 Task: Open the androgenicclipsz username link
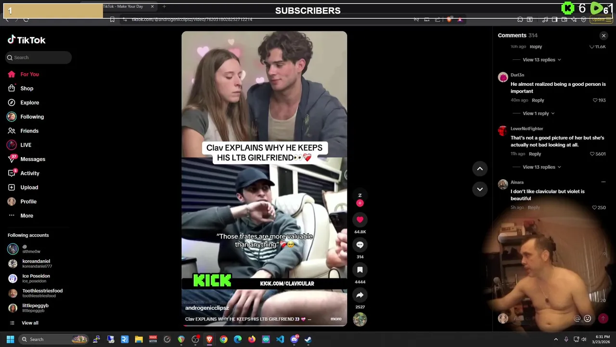[207, 307]
